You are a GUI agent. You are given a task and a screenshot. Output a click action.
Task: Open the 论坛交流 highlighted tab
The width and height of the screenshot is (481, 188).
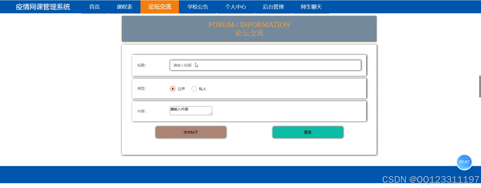[160, 6]
